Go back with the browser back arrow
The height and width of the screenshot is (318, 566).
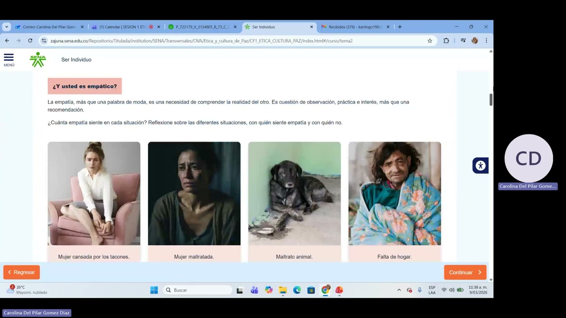click(x=7, y=41)
